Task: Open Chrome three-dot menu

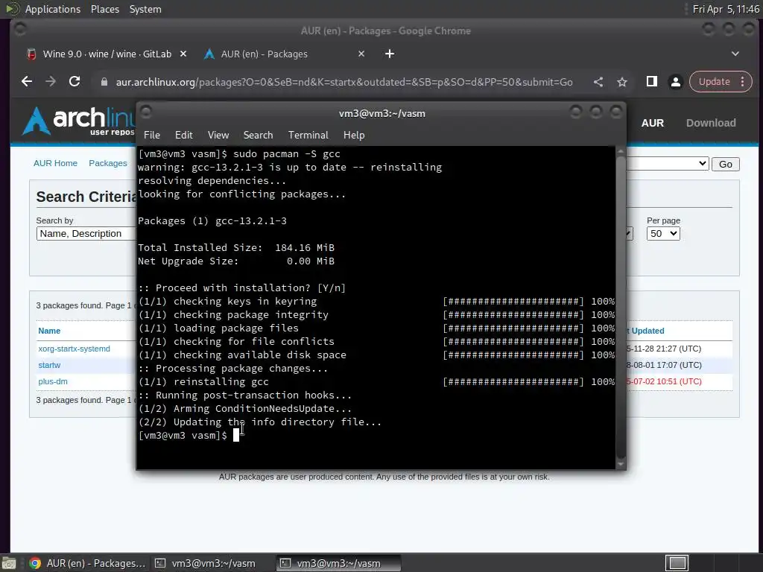Action: [x=743, y=82]
